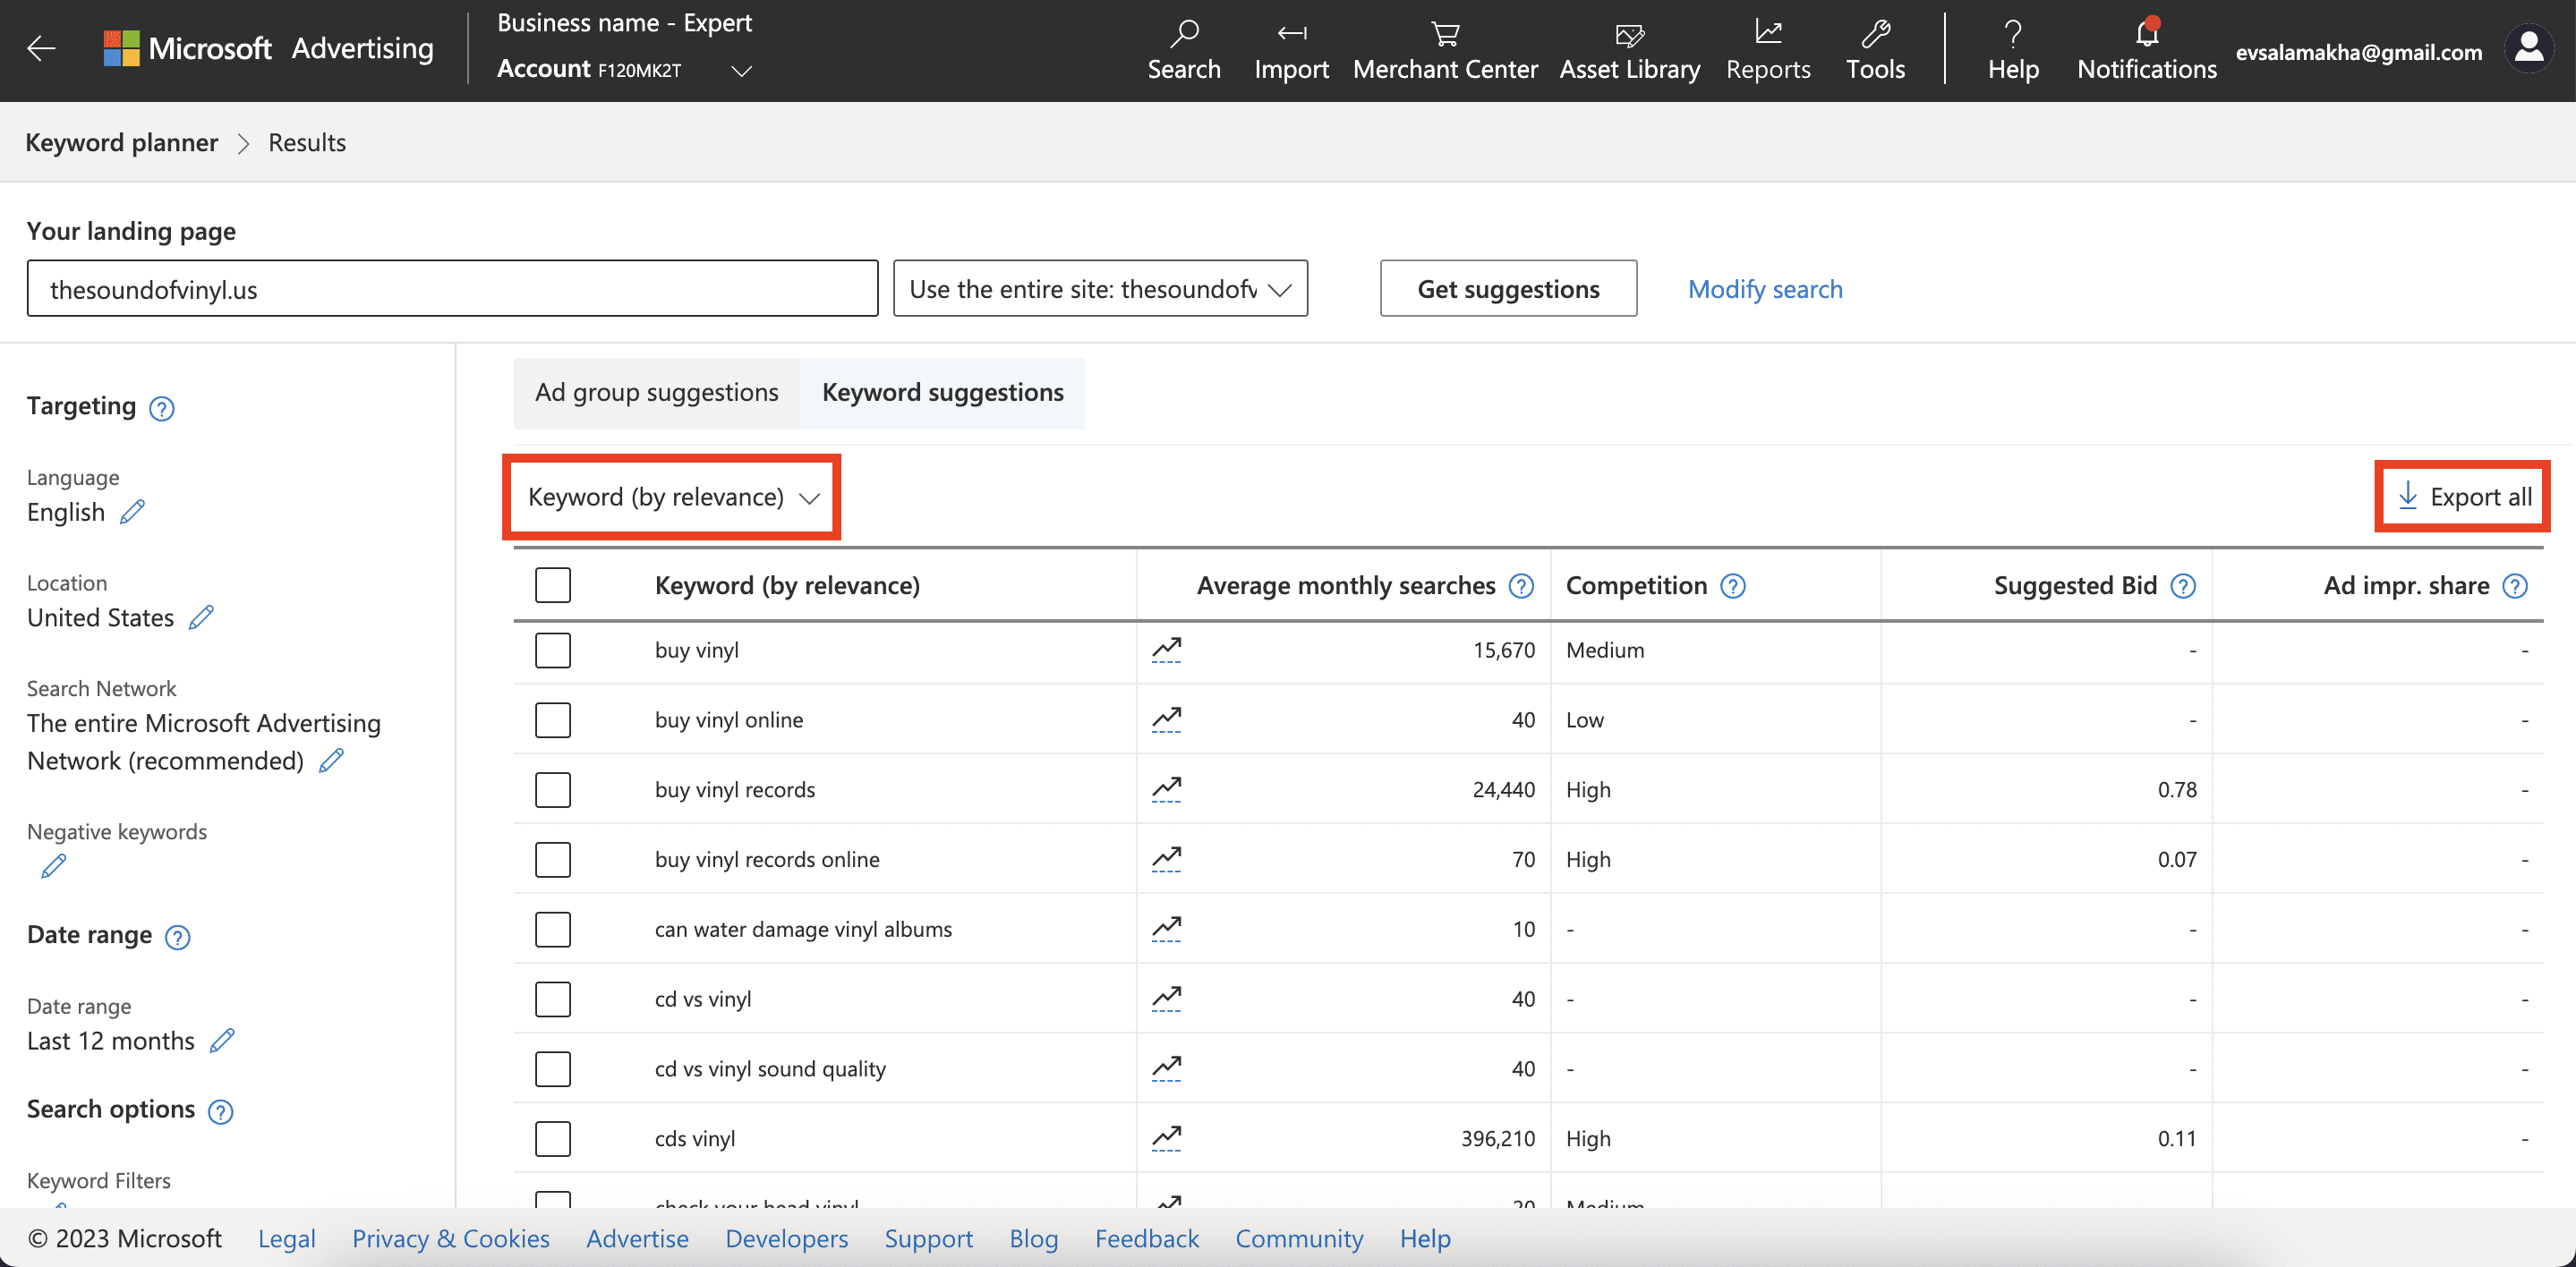The width and height of the screenshot is (2576, 1267).
Task: Open the Search feature
Action: tap(1184, 50)
